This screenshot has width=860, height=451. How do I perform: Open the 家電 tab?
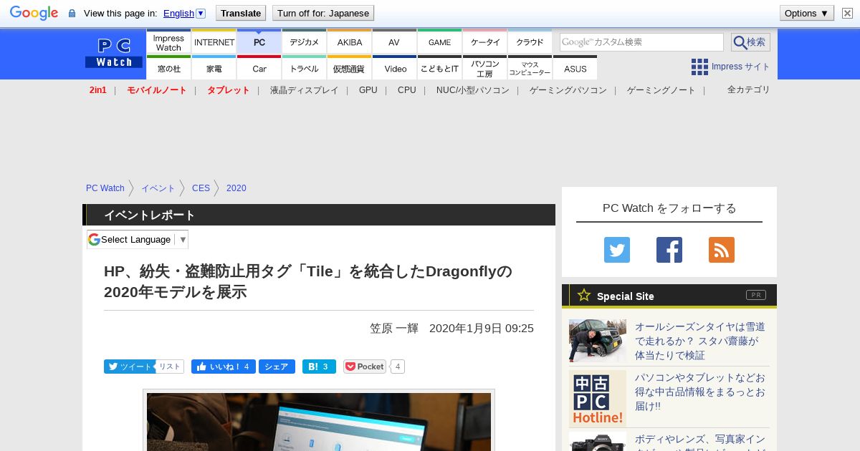click(x=214, y=68)
